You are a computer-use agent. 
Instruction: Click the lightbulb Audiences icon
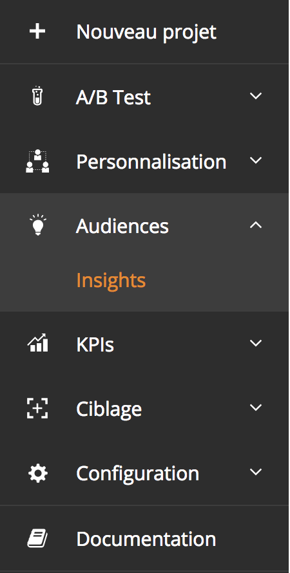(x=37, y=225)
